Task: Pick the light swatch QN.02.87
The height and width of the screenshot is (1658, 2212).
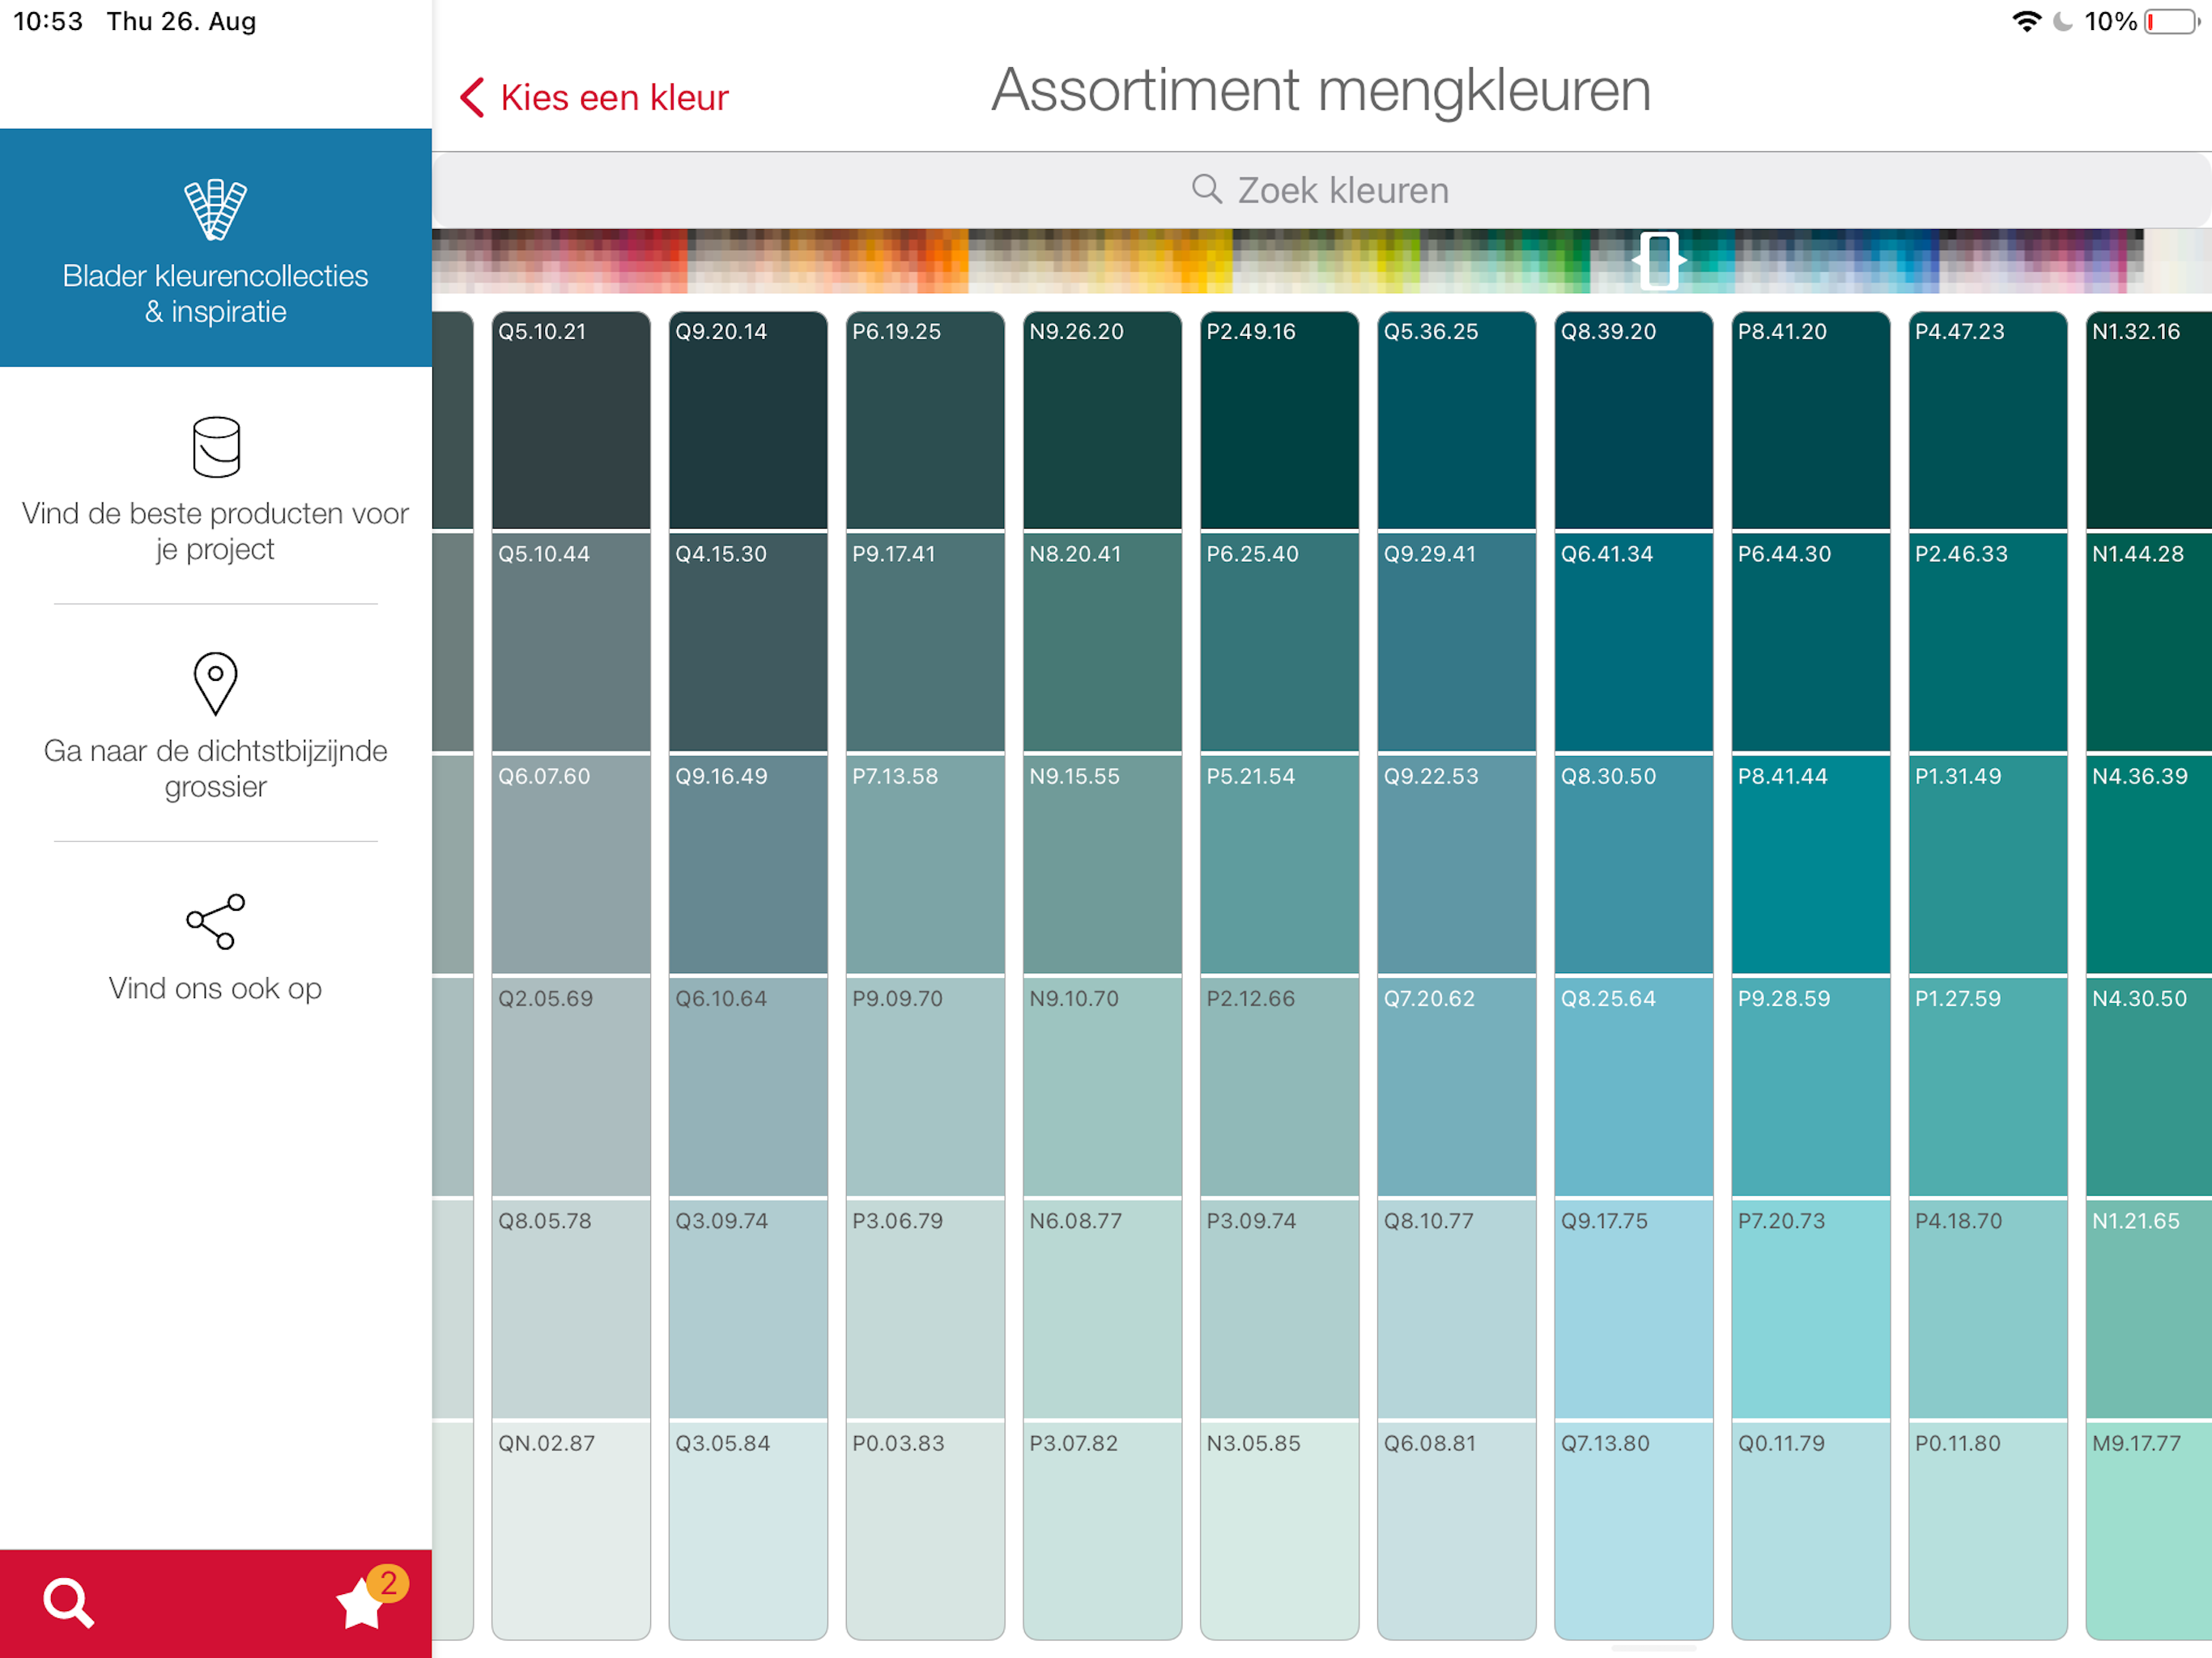Action: 570,1530
